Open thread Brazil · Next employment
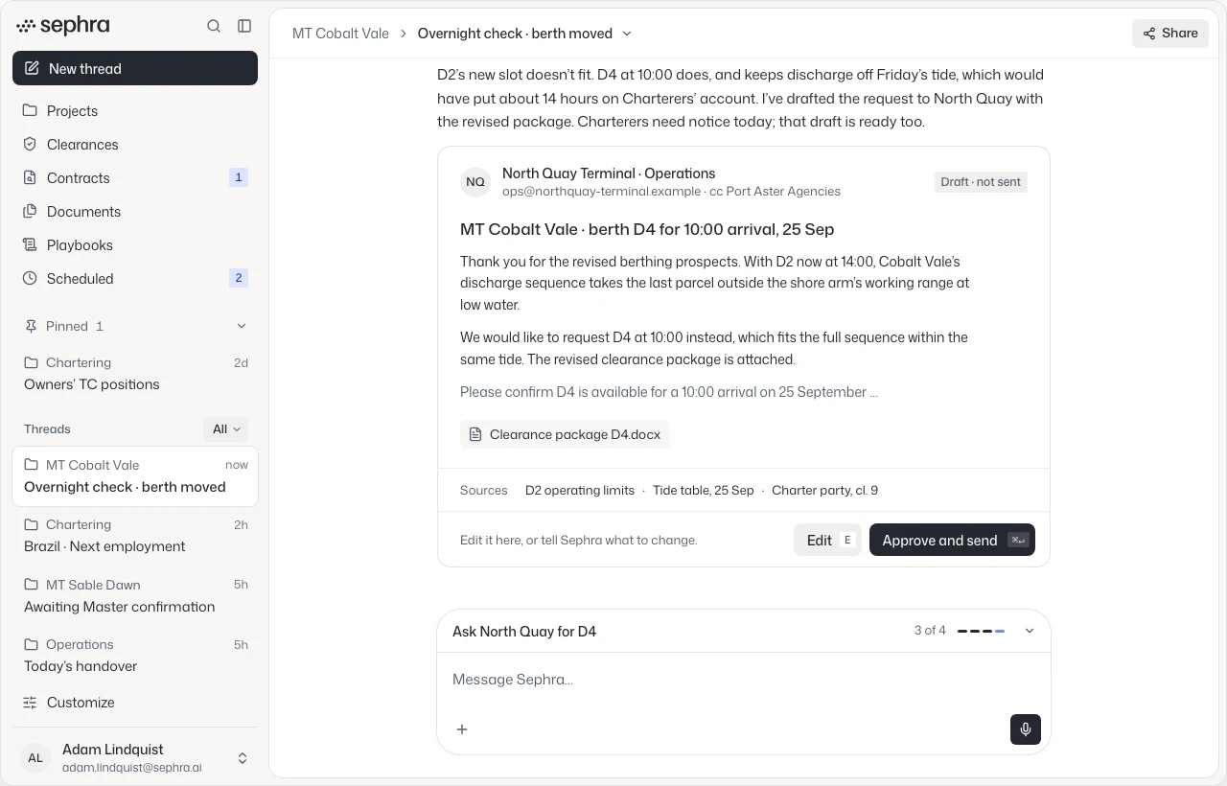 pyautogui.click(x=135, y=536)
